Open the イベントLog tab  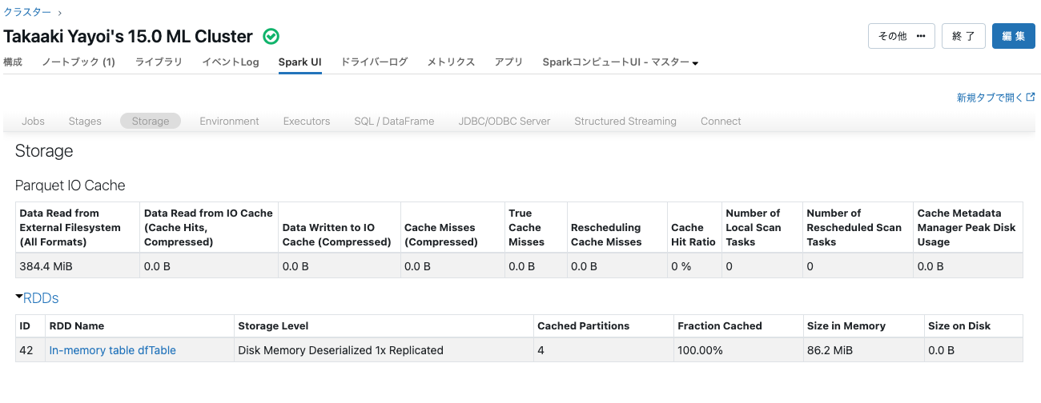click(x=230, y=62)
